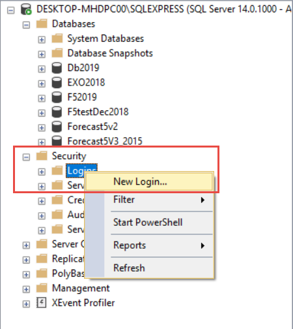
Task: Expand the F5testDec2018 database node
Action: (x=42, y=113)
